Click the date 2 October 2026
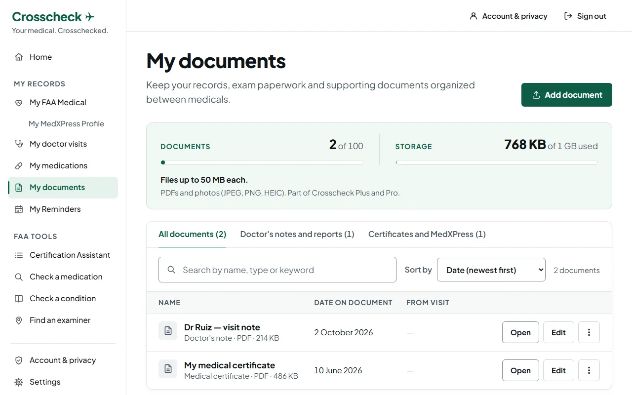 (344, 332)
